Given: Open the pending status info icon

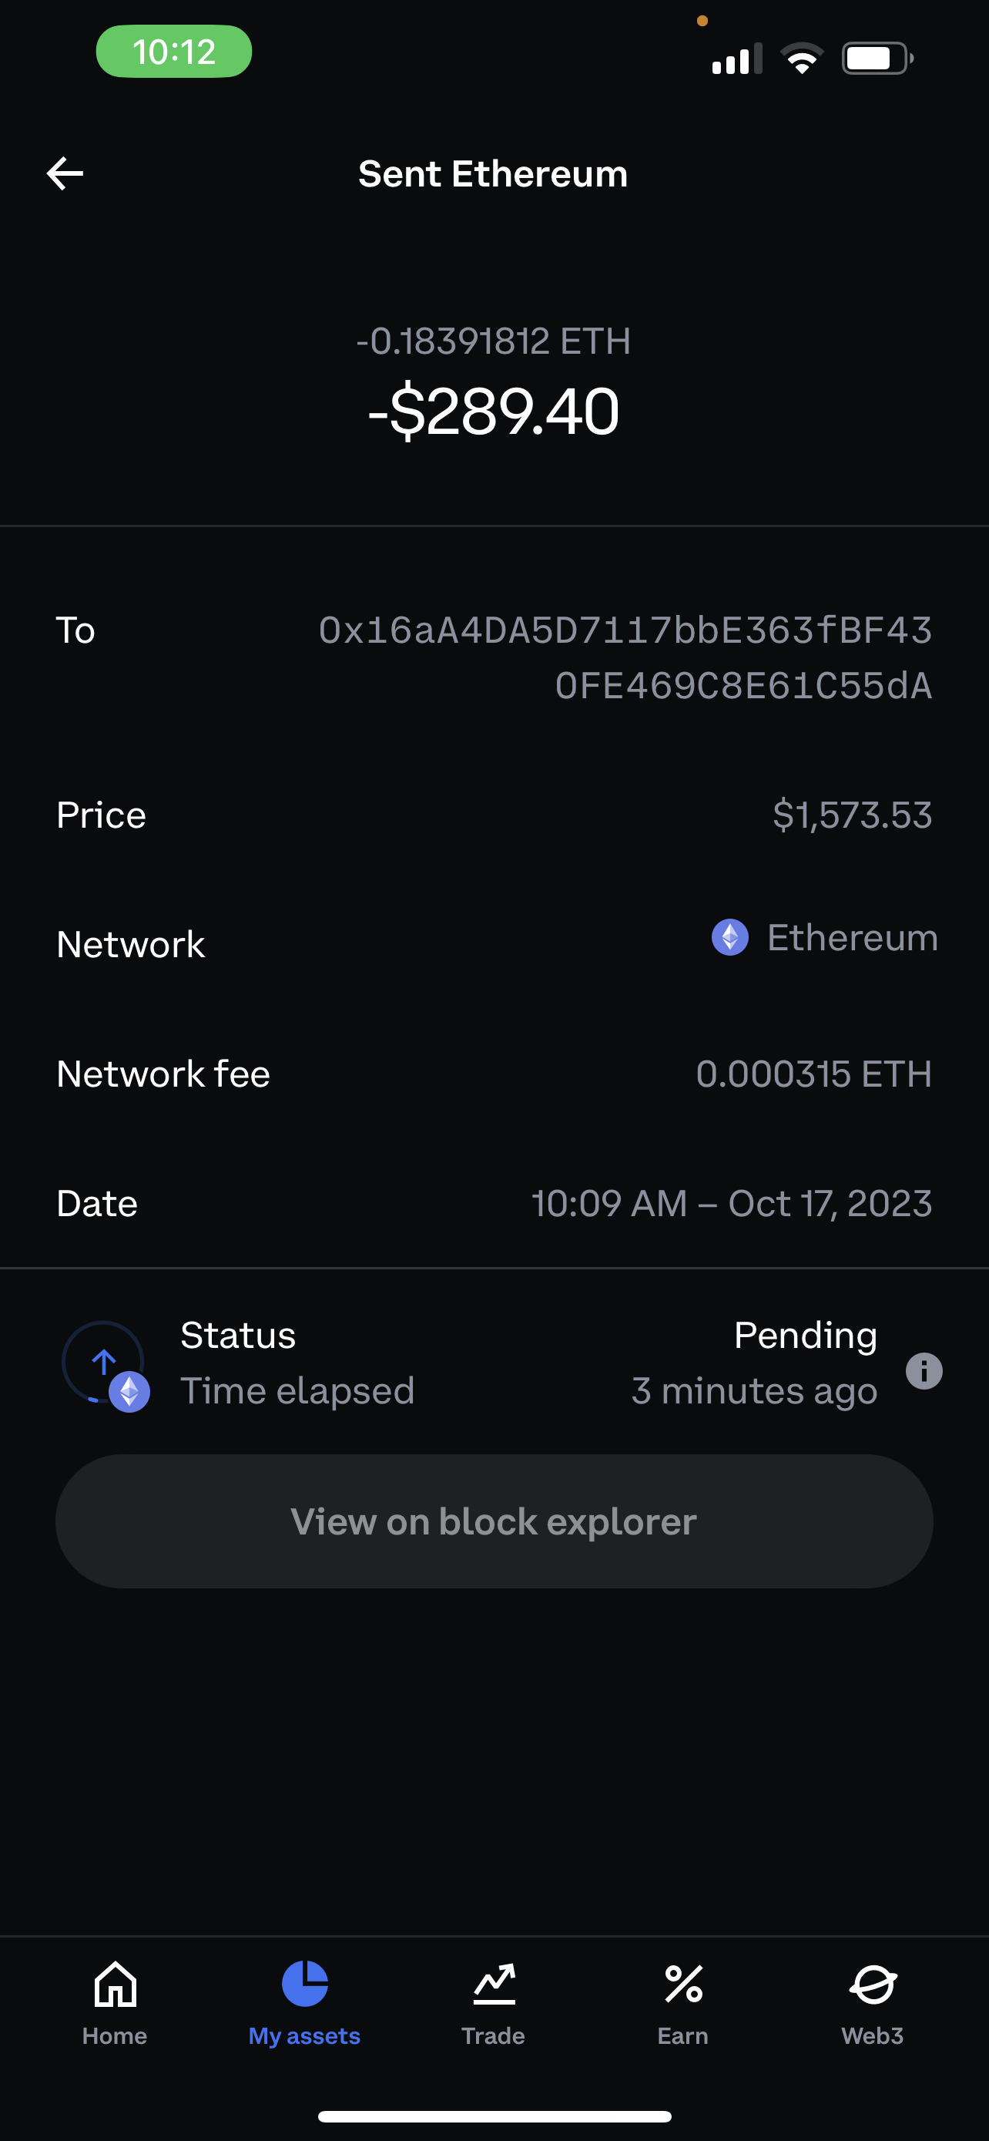Looking at the screenshot, I should click(924, 1370).
